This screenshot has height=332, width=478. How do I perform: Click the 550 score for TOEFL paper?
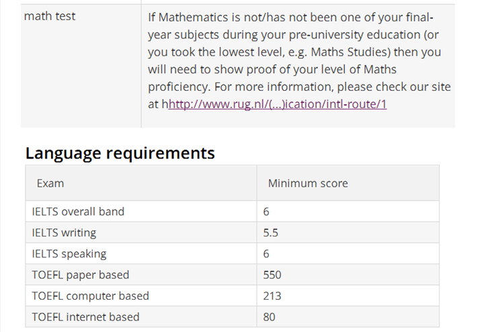(272, 275)
